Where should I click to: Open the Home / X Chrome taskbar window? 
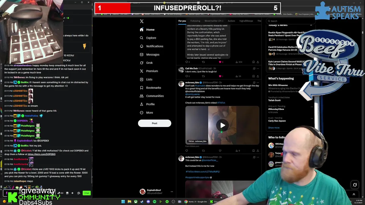[196, 202]
